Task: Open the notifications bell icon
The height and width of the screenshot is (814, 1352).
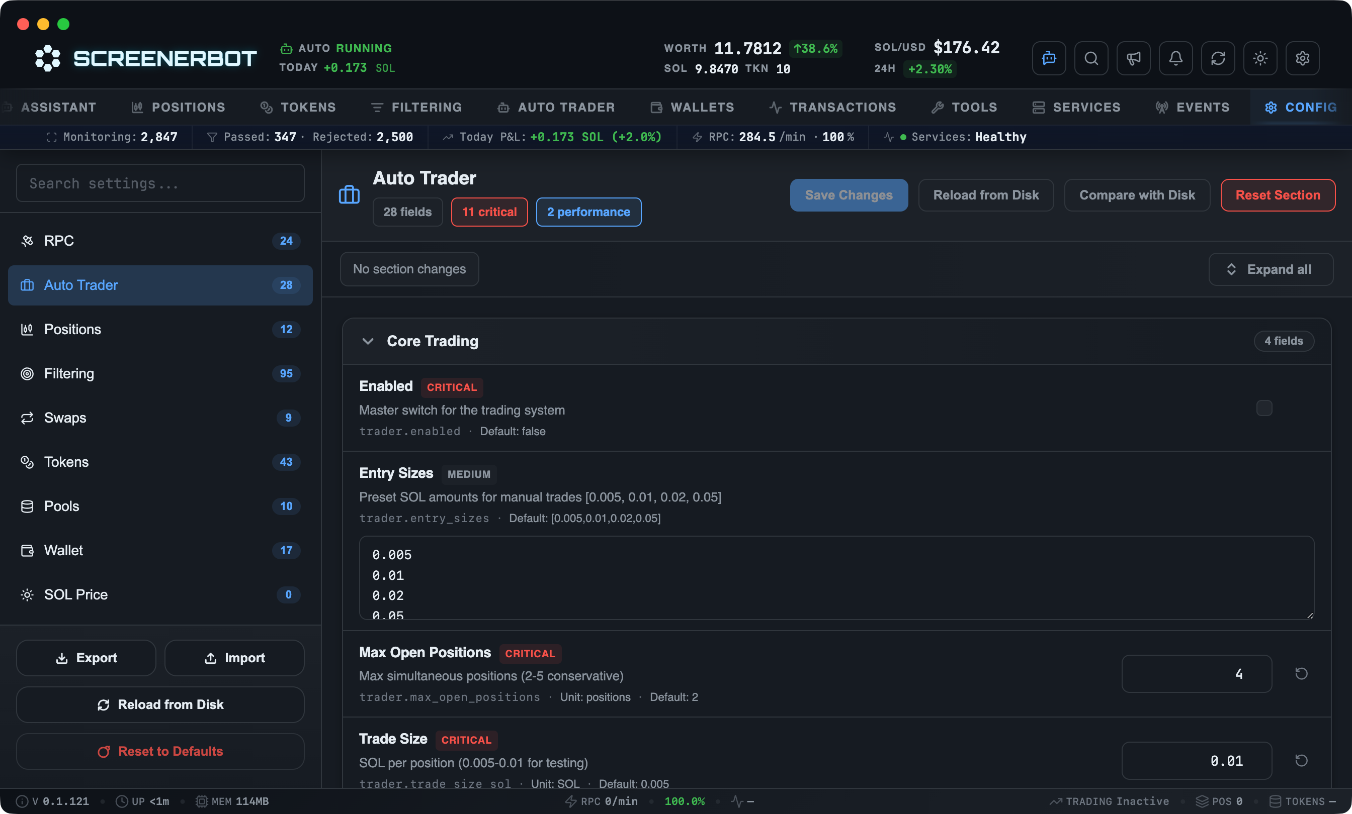Action: click(x=1175, y=58)
